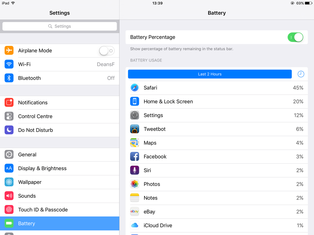Select the Battery settings item
314x235 pixels.
click(x=60, y=223)
